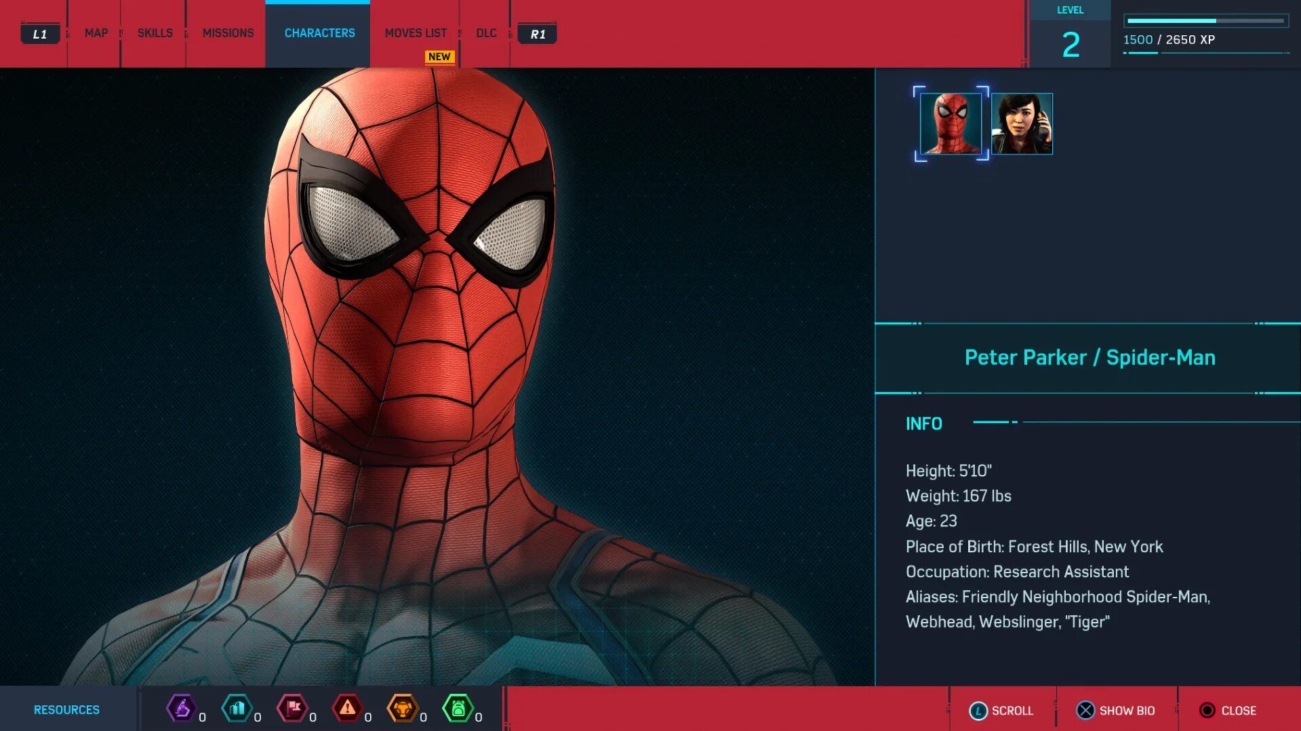This screenshot has width=1301, height=731.
Task: Click the Aliases: Friendly Neighborhood Spider-Man line
Action: pyautogui.click(x=1058, y=597)
